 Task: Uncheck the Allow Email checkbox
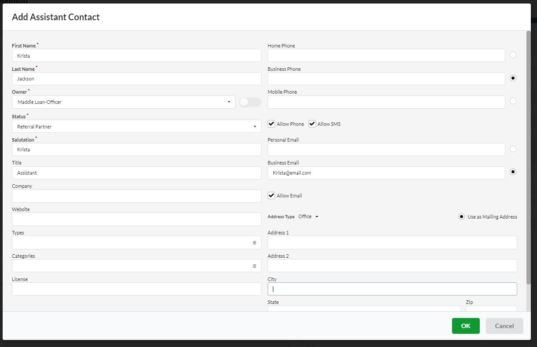click(271, 195)
